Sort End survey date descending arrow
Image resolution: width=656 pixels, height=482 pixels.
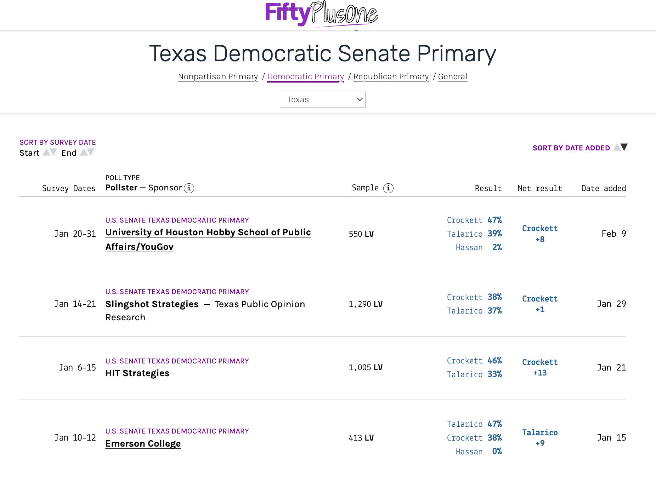point(91,152)
